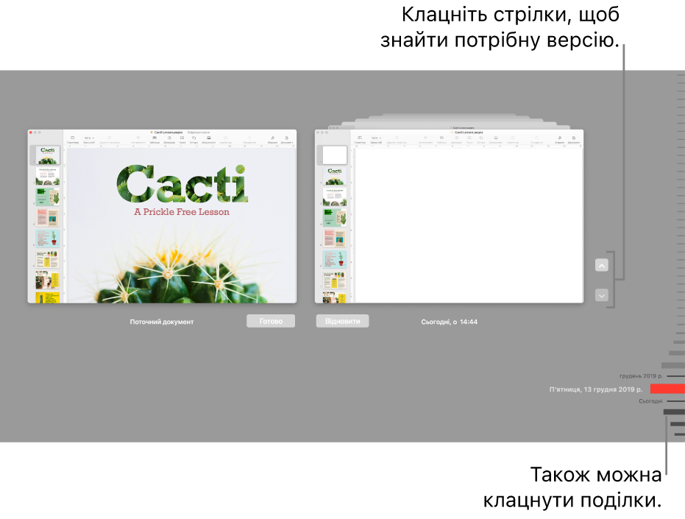This screenshot has width=685, height=519.
Task: Select page 4 pink thumbnail in current document
Action: (47, 217)
